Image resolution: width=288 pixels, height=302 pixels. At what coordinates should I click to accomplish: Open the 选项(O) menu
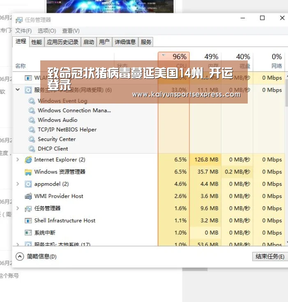click(x=47, y=31)
